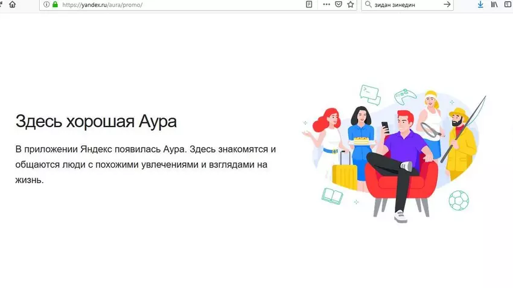
Task: Open site information via info icon
Action: tap(45, 4)
